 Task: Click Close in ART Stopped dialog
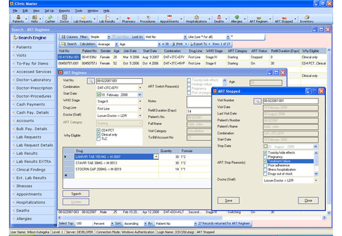[308, 200]
